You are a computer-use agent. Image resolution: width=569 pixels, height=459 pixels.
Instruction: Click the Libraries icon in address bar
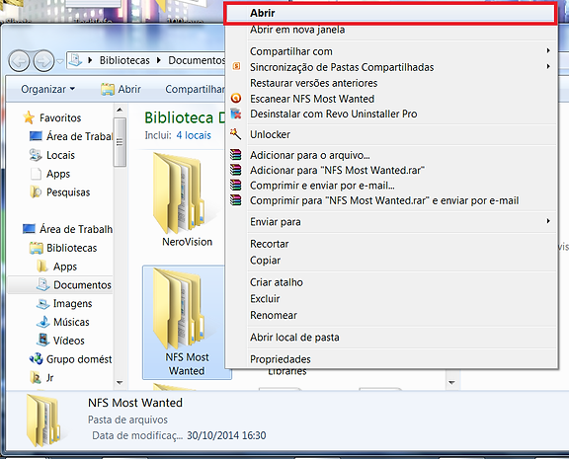[75, 60]
